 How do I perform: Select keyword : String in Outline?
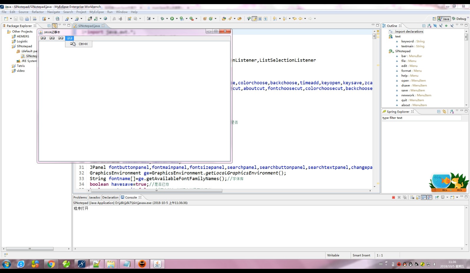[x=413, y=41]
